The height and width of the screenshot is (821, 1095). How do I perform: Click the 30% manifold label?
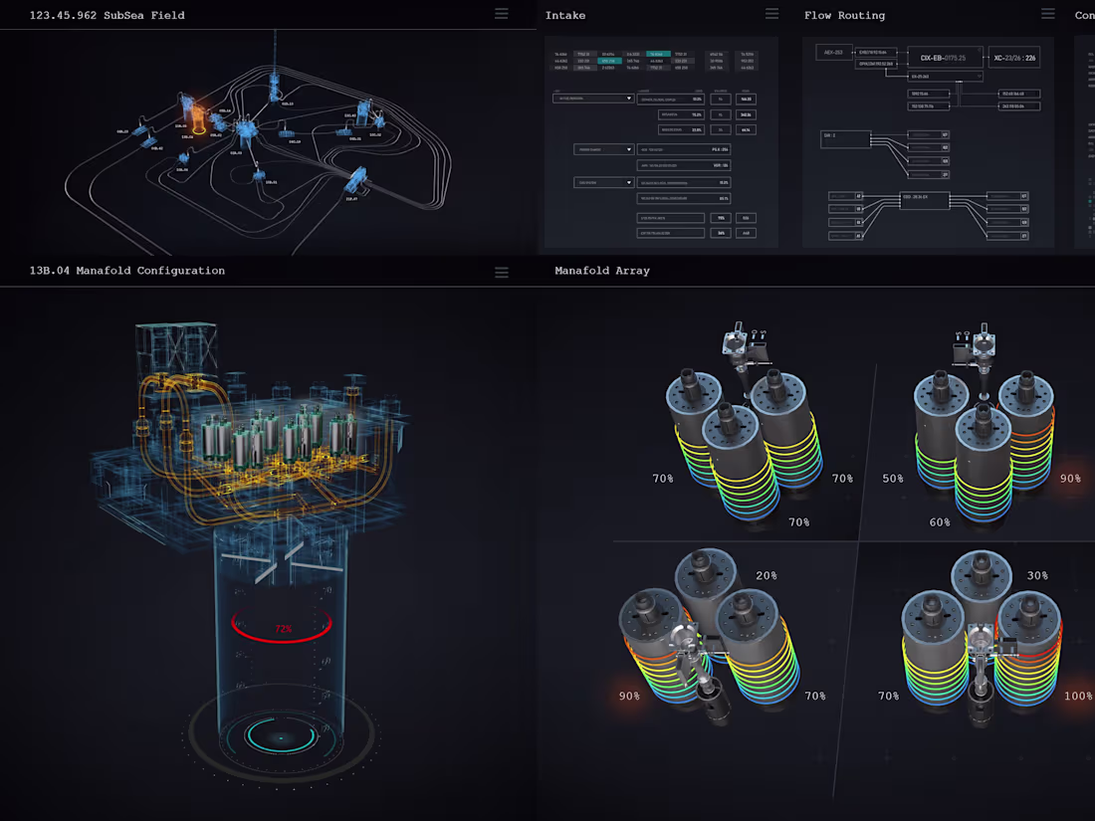(x=1037, y=575)
